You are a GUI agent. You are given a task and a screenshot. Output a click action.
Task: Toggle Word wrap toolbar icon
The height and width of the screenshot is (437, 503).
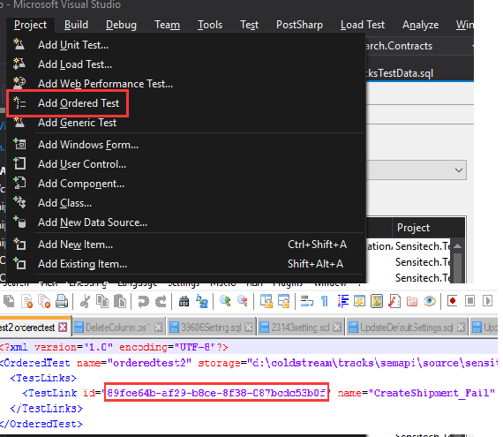pos(307,302)
